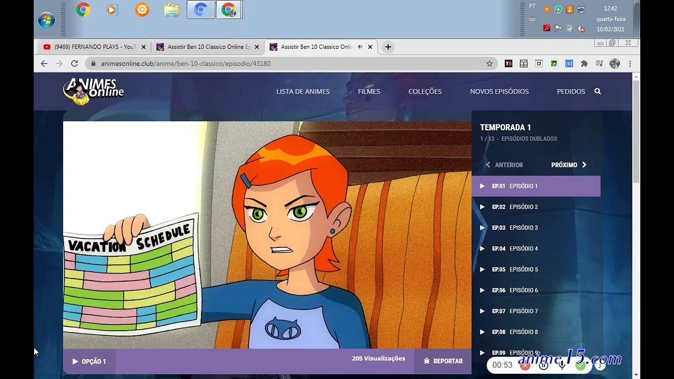The height and width of the screenshot is (379, 674).
Task: Launch Google Chrome from the taskbar
Action: [83, 9]
